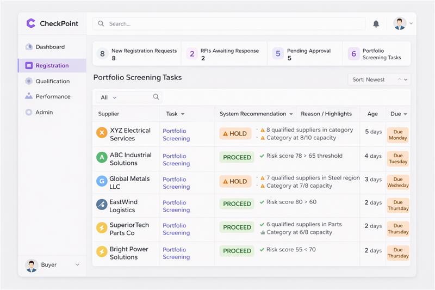
Task: Open the Sort: Newest dropdown
Action: click(379, 79)
